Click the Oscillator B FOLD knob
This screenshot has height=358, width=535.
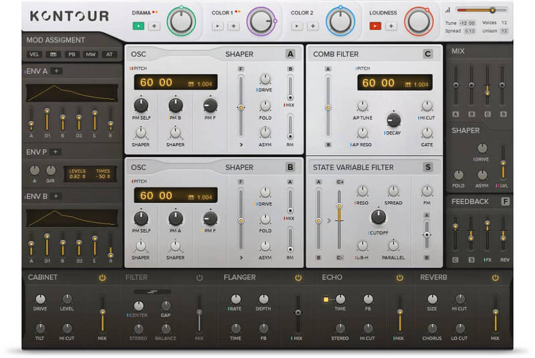tap(265, 219)
